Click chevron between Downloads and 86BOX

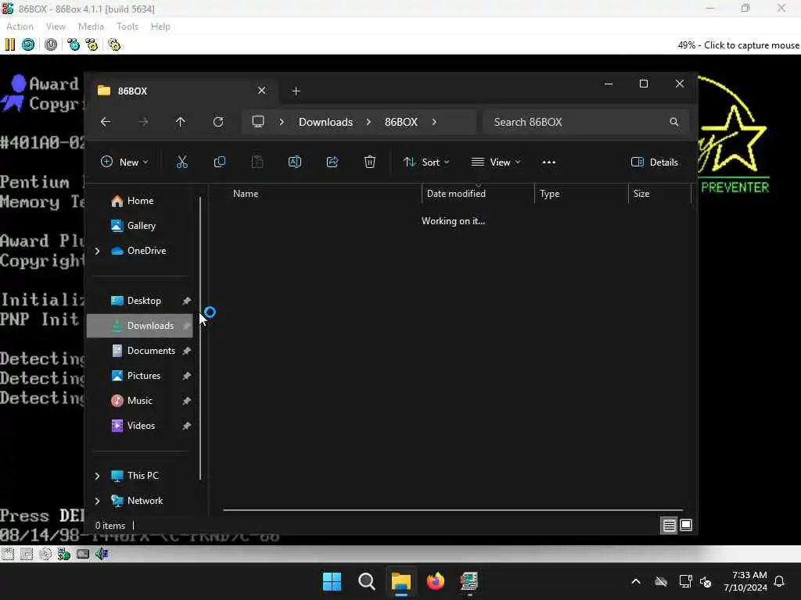coord(368,122)
